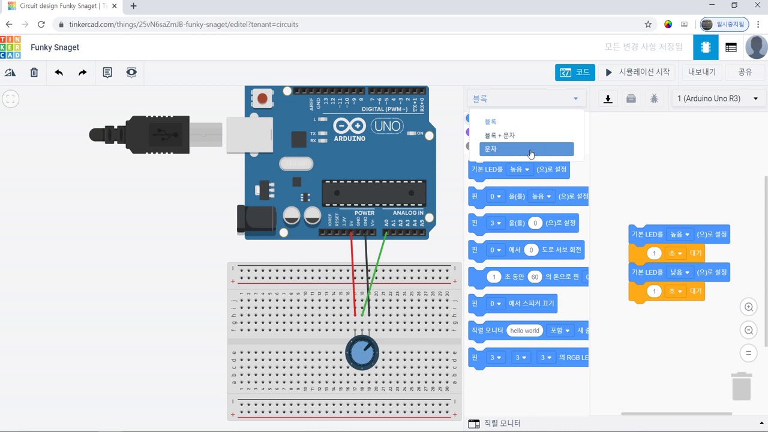This screenshot has width=768, height=432.
Task: Edit the hello world text field
Action: coord(525,331)
